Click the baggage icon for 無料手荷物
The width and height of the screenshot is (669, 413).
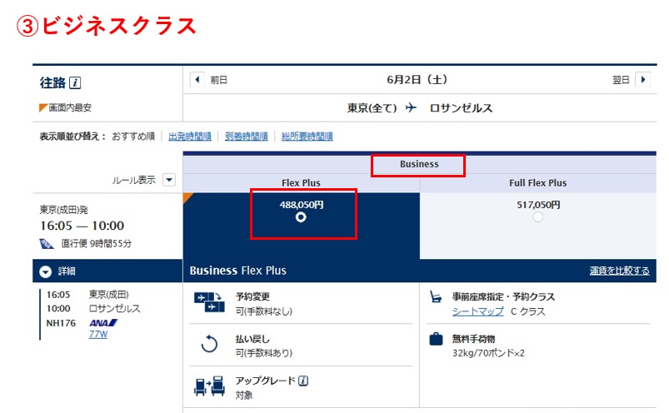(x=436, y=339)
